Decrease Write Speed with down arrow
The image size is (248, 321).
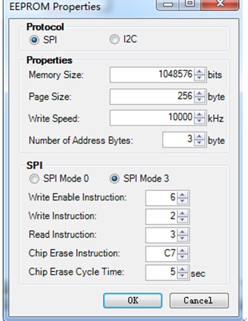(199, 121)
